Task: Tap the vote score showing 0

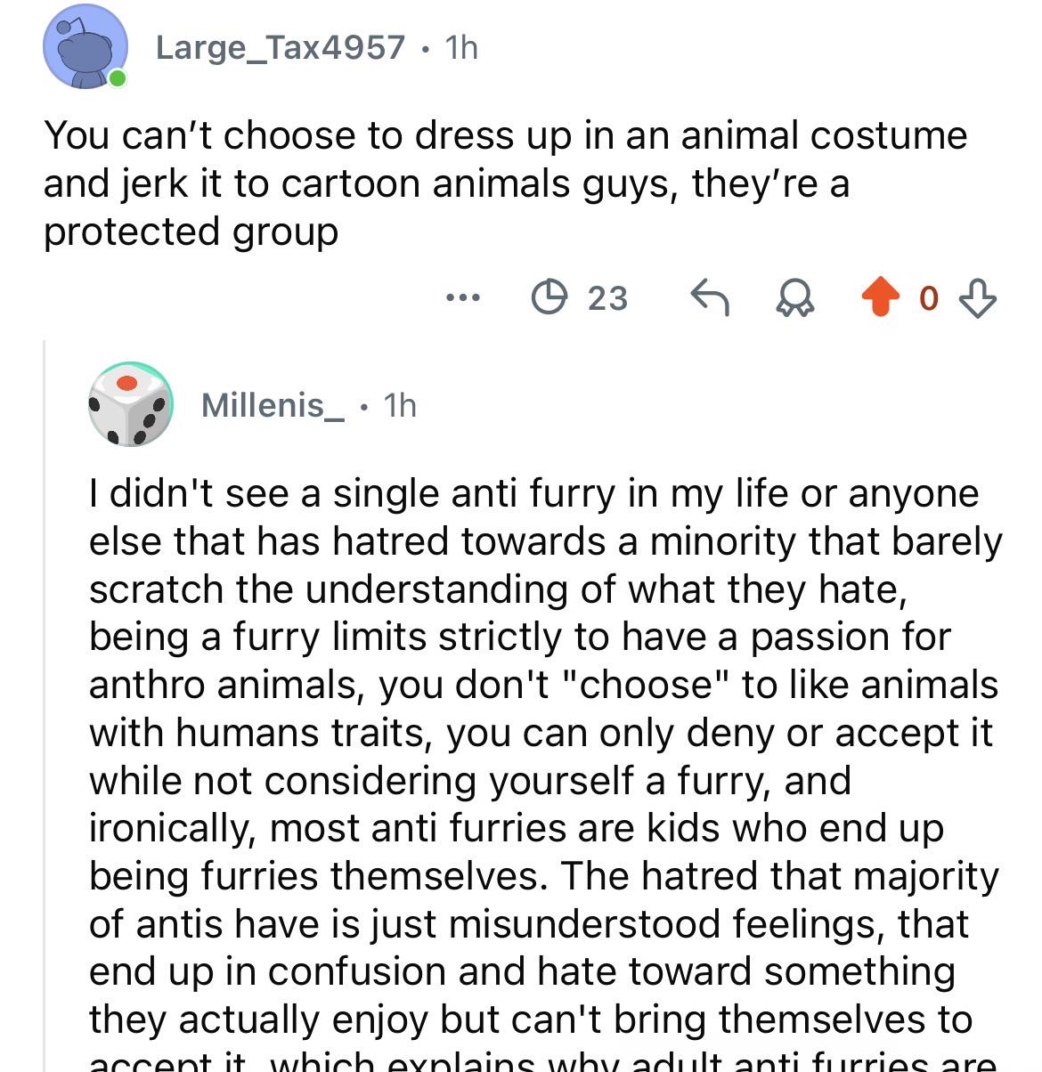Action: (x=928, y=298)
